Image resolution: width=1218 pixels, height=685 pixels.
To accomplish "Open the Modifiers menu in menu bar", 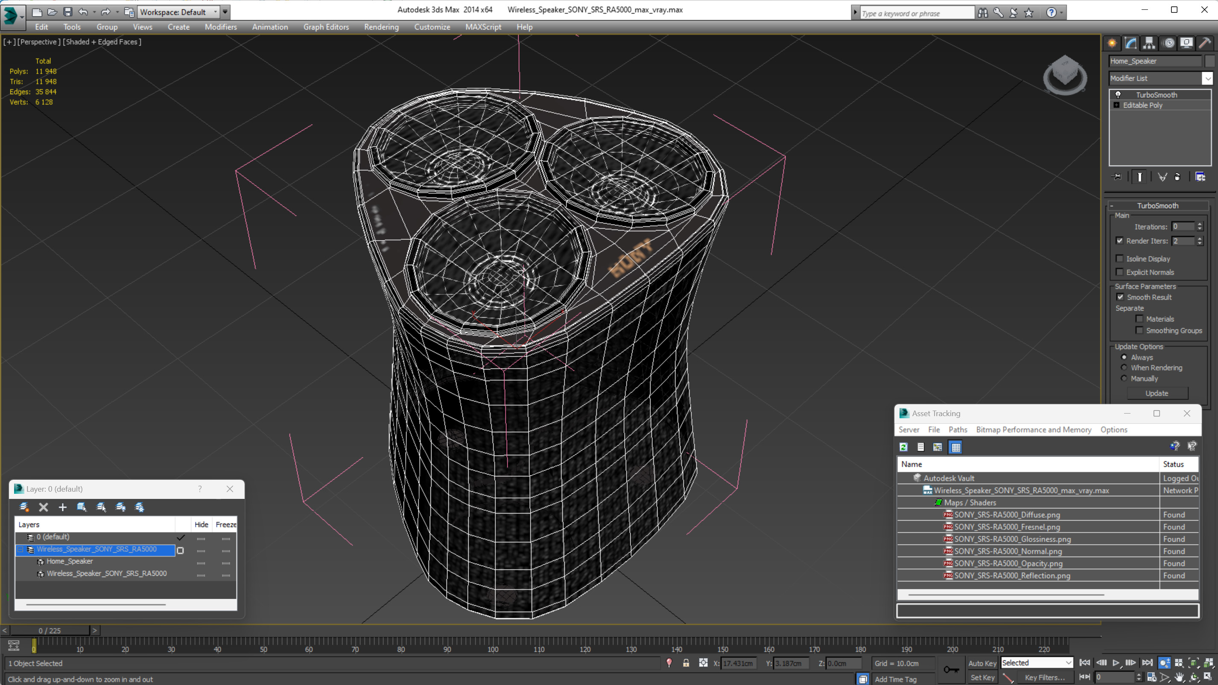I will click(221, 27).
